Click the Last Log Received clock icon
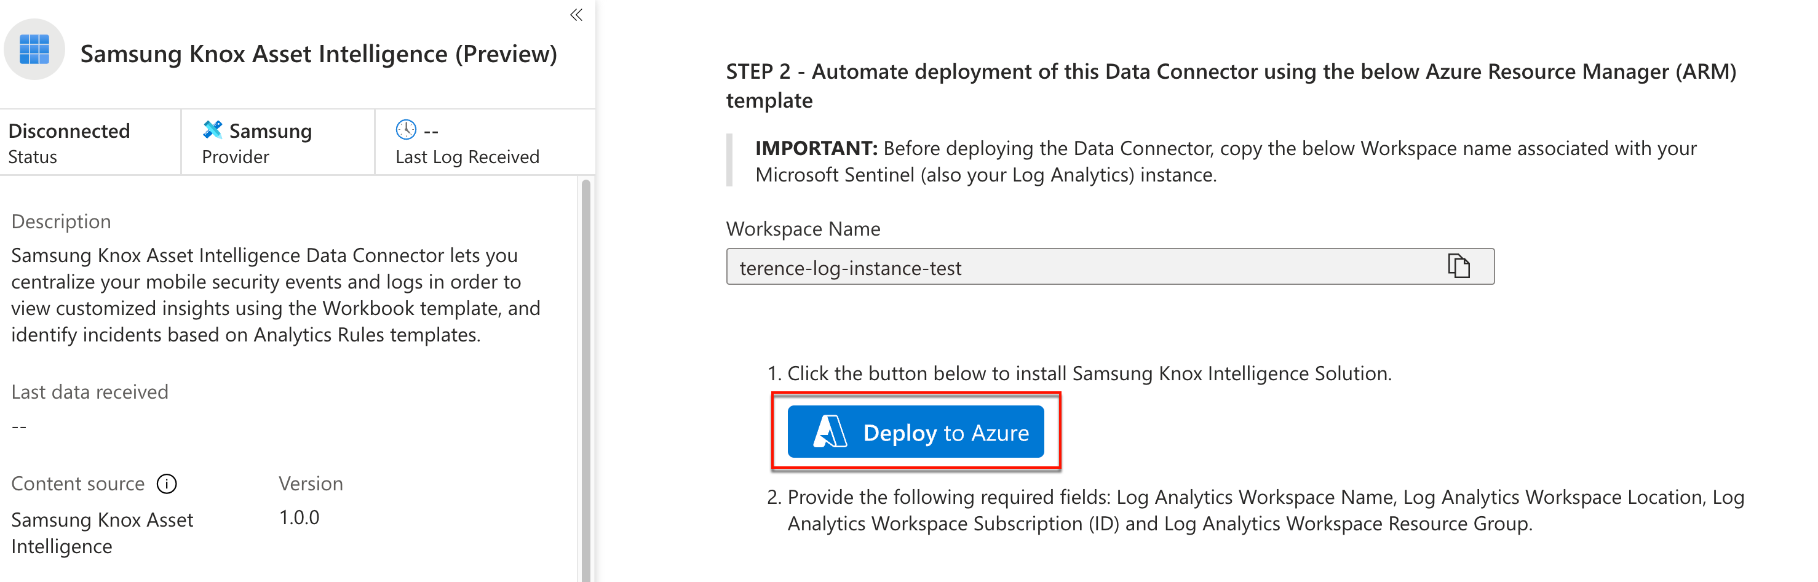 click(406, 130)
